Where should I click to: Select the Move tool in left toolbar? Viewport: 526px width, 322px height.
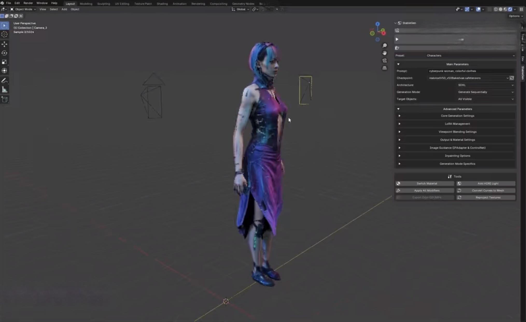pyautogui.click(x=4, y=44)
